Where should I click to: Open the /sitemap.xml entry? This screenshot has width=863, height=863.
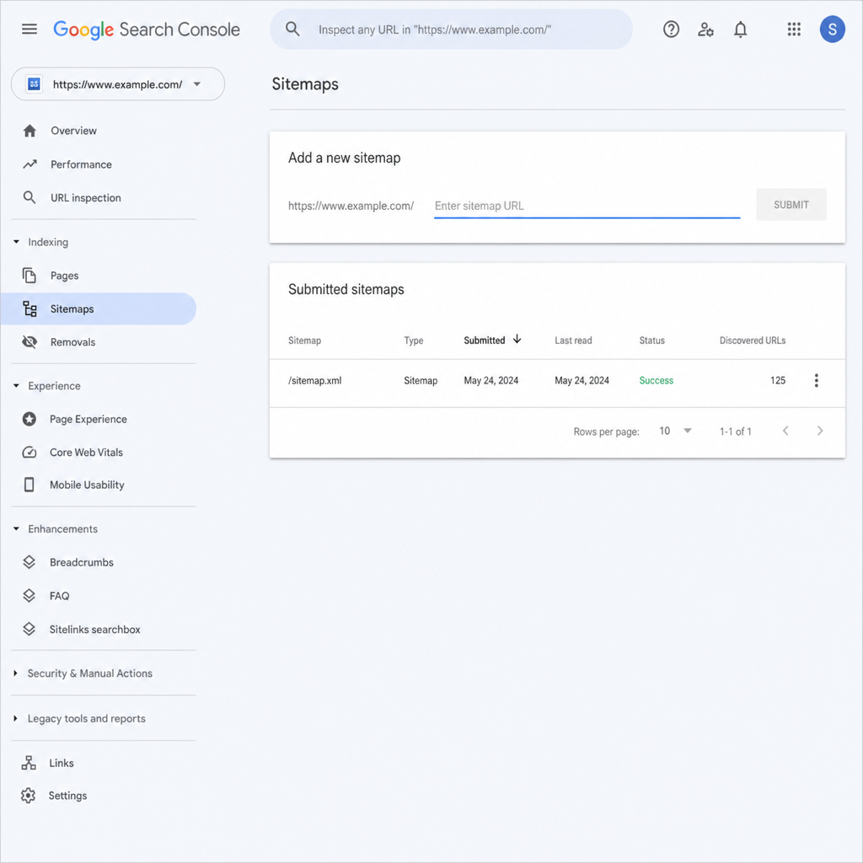(315, 380)
